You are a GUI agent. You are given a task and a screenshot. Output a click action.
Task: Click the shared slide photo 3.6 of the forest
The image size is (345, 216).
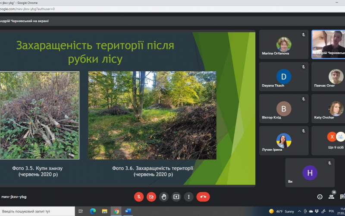[x=152, y=115]
